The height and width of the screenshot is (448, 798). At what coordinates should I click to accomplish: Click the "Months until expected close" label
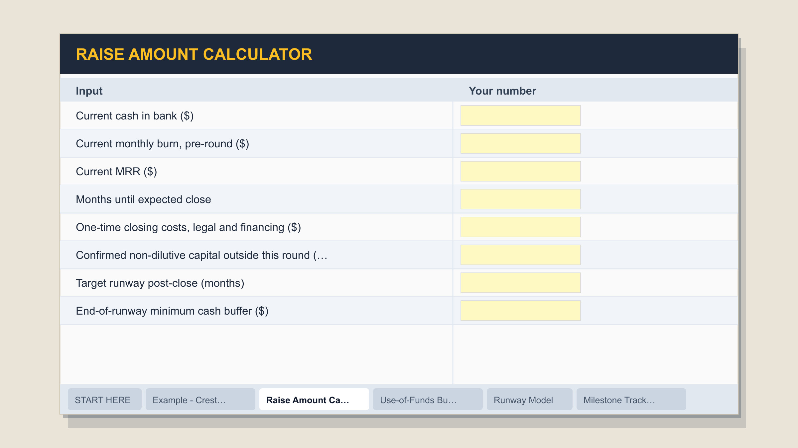(143, 199)
